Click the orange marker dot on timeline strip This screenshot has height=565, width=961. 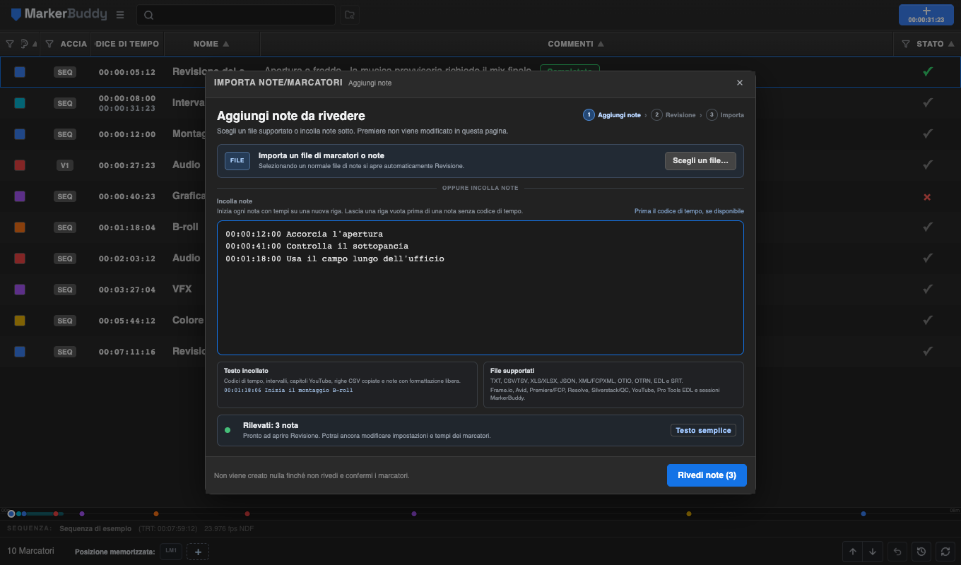156,513
